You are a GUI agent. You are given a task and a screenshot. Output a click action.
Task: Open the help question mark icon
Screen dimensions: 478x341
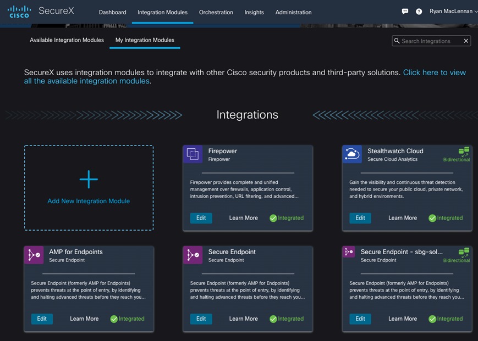pyautogui.click(x=419, y=12)
